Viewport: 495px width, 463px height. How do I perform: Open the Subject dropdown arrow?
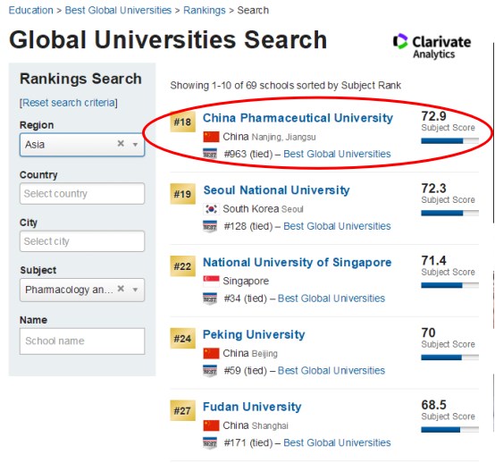tap(135, 290)
